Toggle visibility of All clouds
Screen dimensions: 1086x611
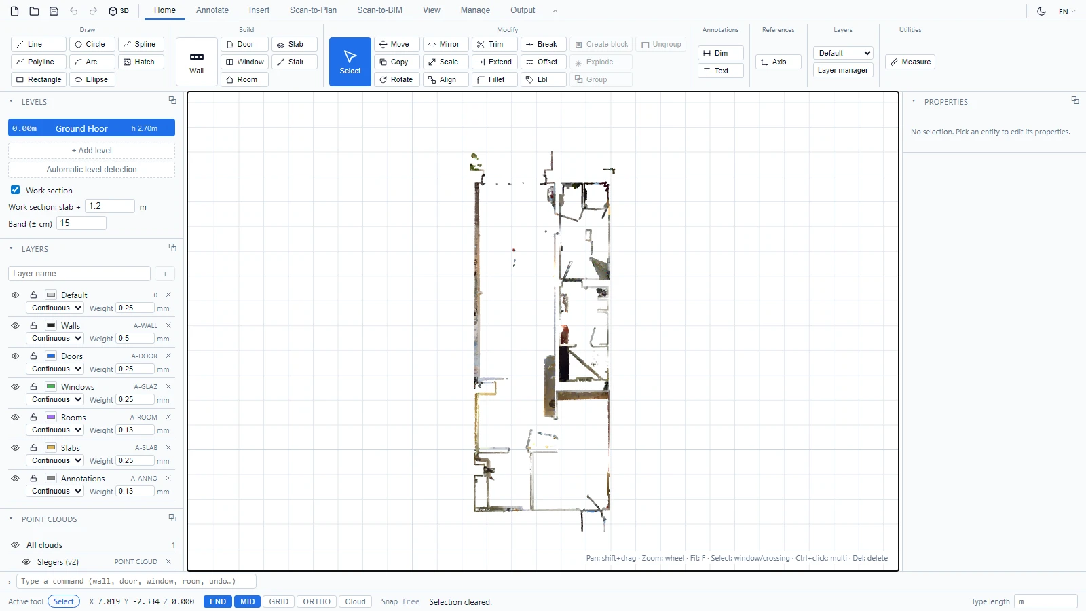click(15, 545)
